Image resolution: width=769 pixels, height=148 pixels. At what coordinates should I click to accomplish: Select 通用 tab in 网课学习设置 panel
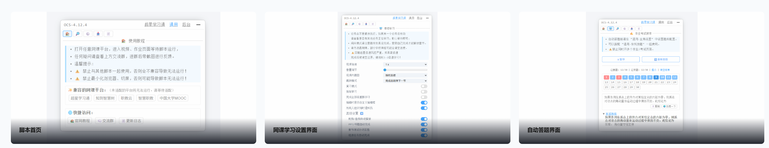coord(411,18)
